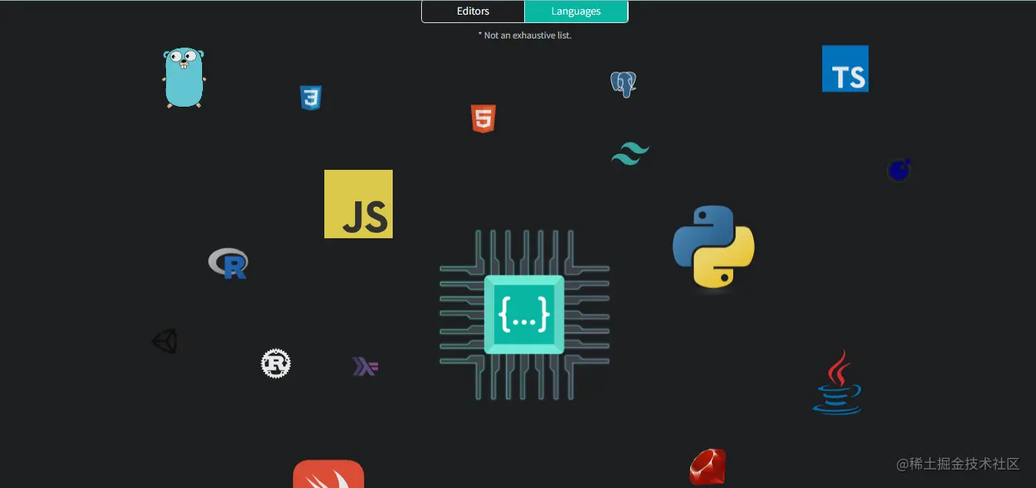Click the Rust gear logo

pyautogui.click(x=276, y=364)
